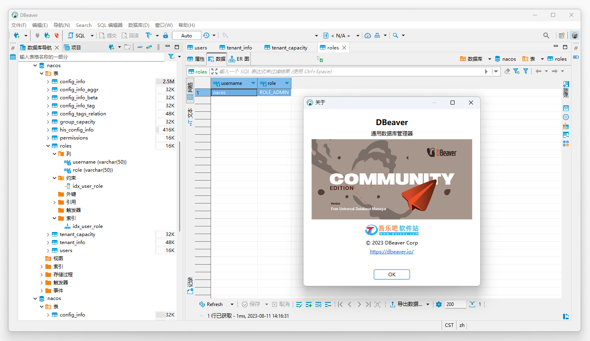This screenshot has width=590, height=341.
Task: Click the new database connection plug icon
Action: [16, 35]
